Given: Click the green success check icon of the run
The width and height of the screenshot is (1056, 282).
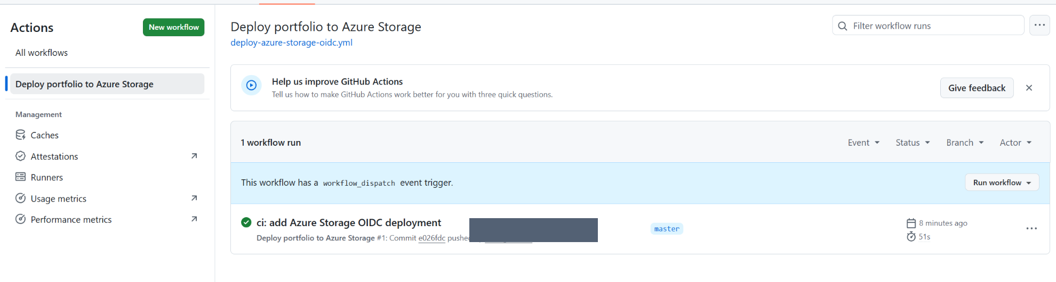Looking at the screenshot, I should 246,222.
